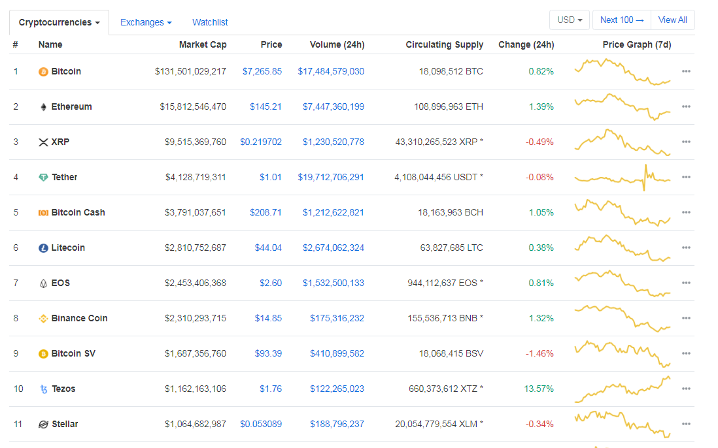The height and width of the screenshot is (448, 718).
Task: Expand the Exchanges dropdown
Action: pyautogui.click(x=146, y=22)
